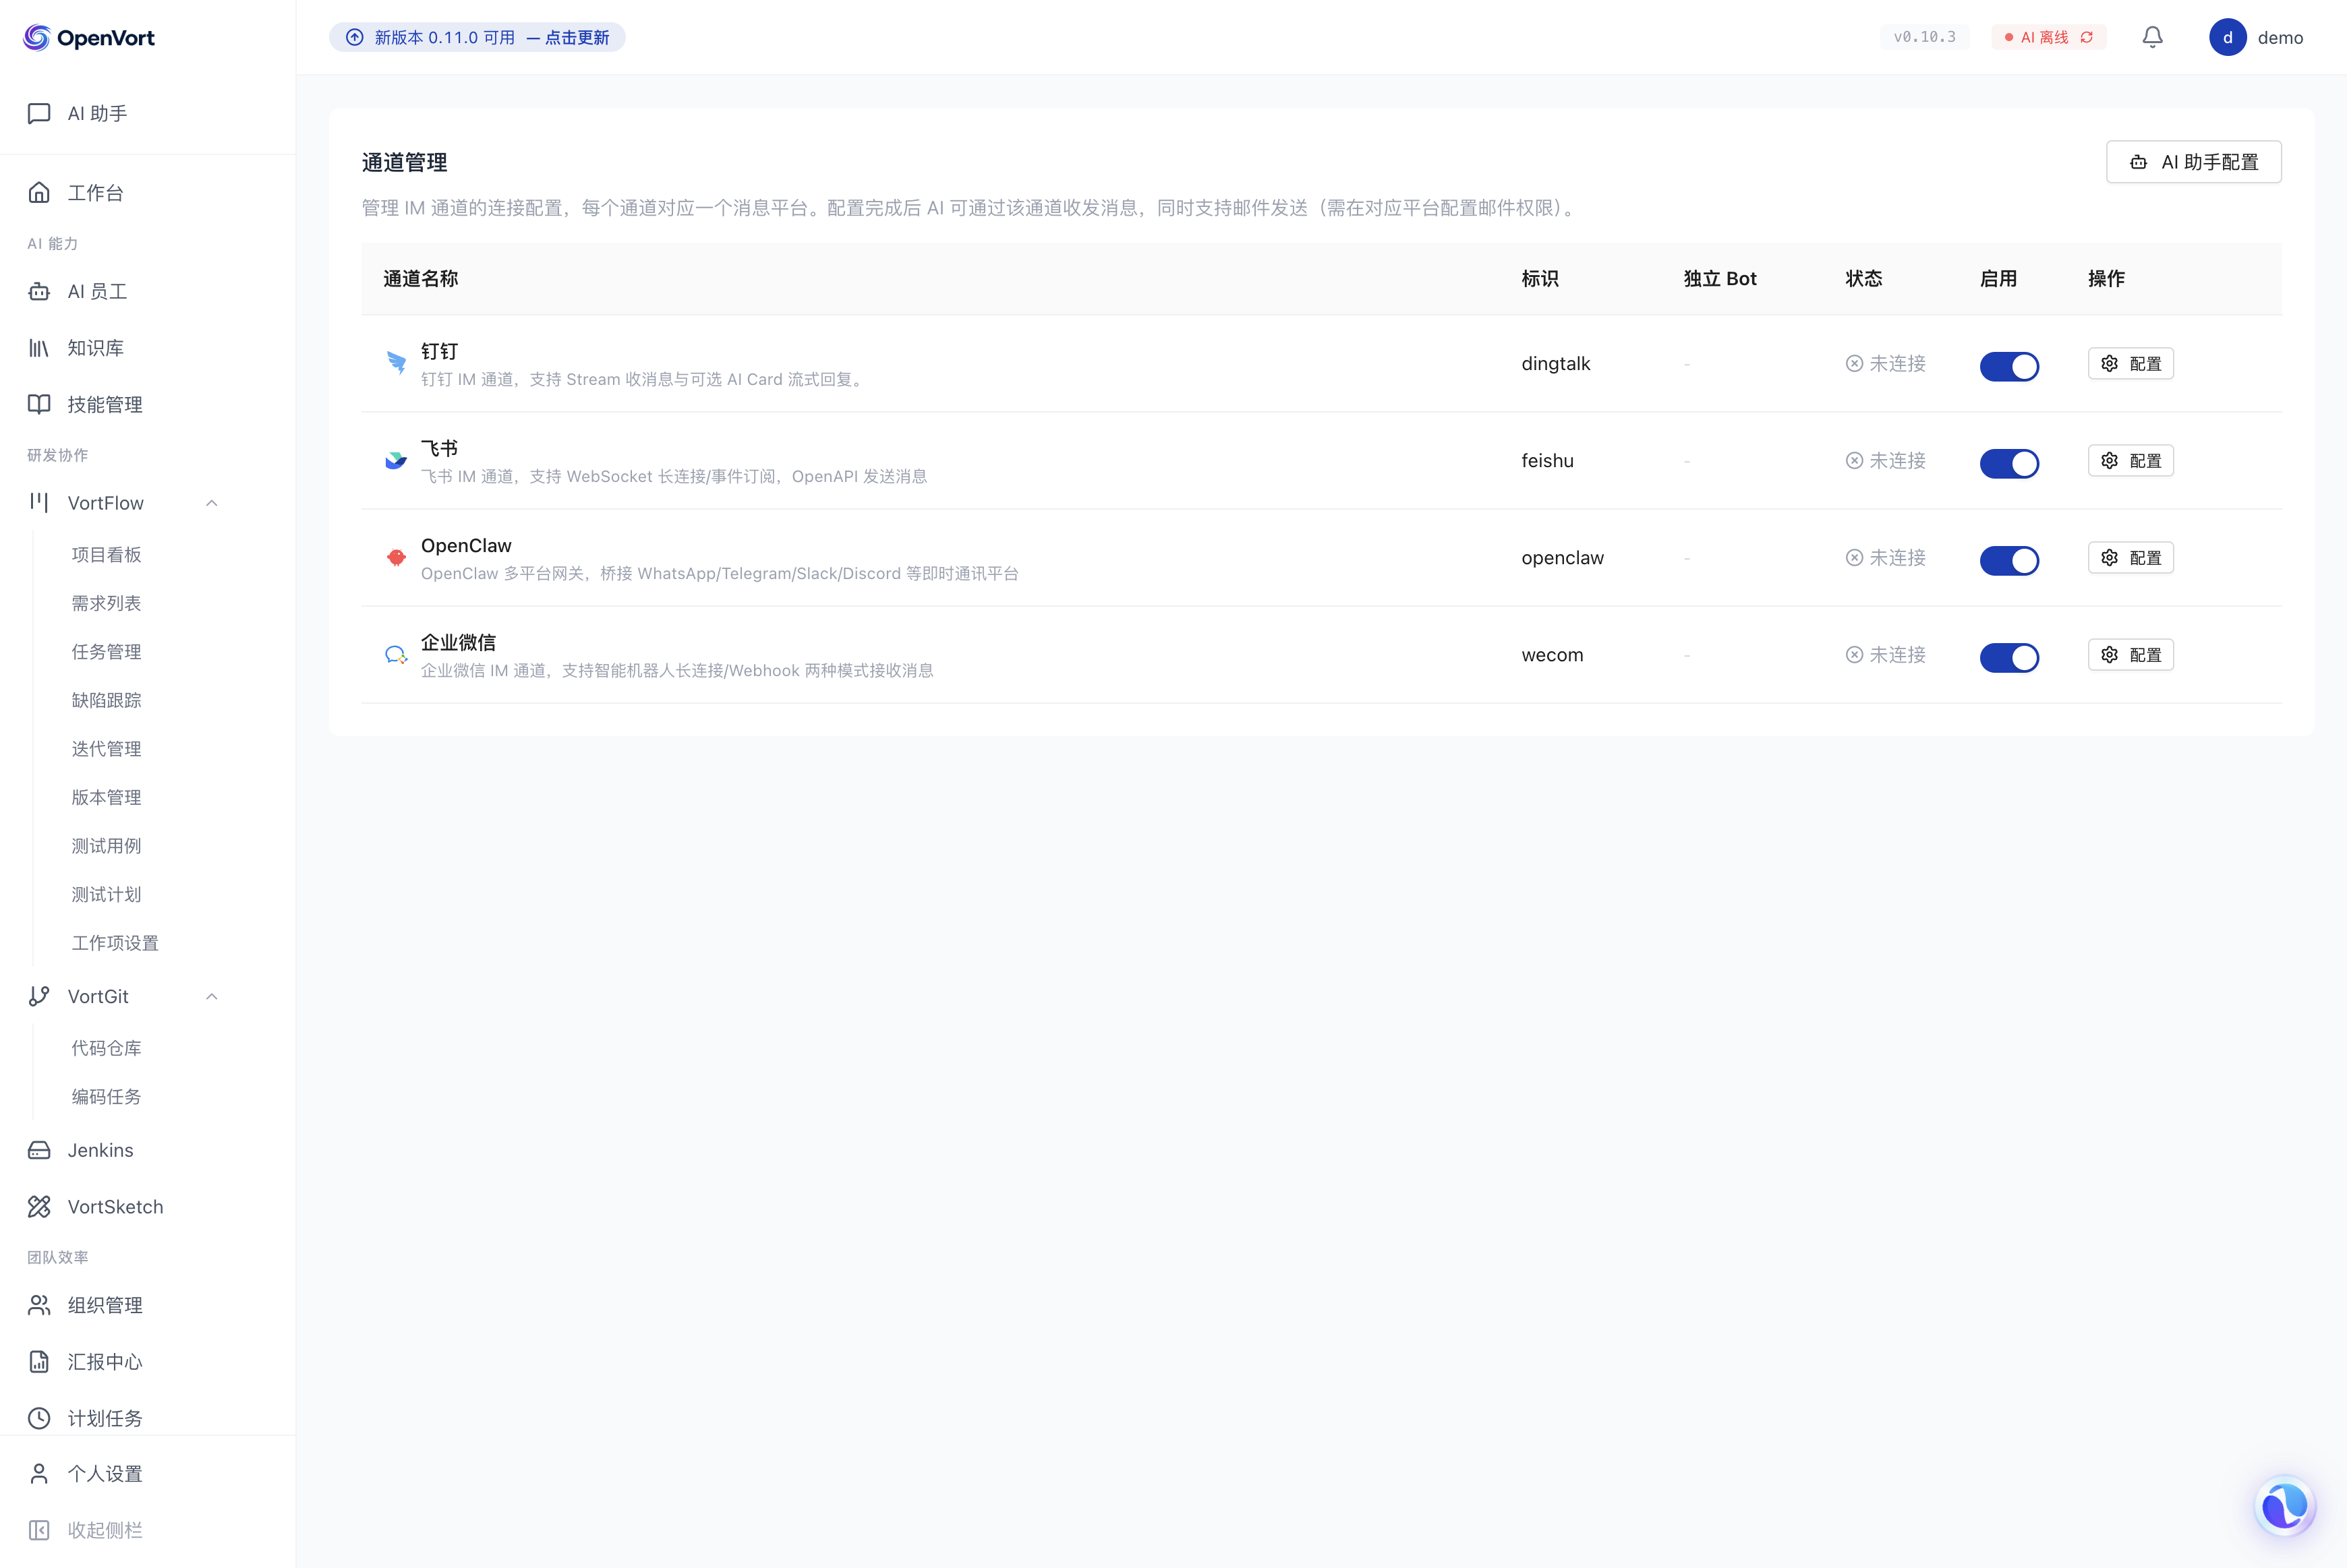
Task: Open 任务管理 page
Action: coord(106,651)
